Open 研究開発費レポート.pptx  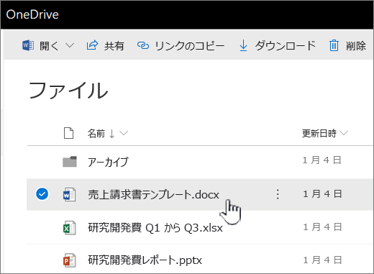(145, 260)
